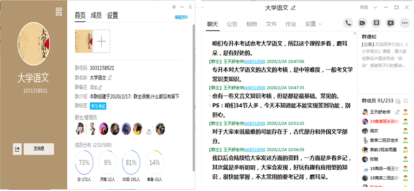Edit the group name with pencil icon
The image size is (414, 191).
[x=110, y=78]
